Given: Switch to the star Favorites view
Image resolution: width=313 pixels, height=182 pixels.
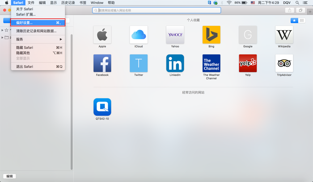Looking at the screenshot, I should (x=294, y=21).
